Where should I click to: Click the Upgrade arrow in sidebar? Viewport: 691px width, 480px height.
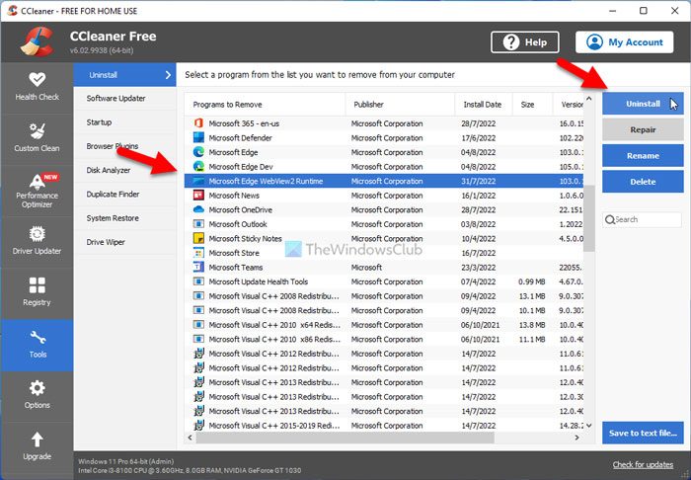pyautogui.click(x=38, y=446)
